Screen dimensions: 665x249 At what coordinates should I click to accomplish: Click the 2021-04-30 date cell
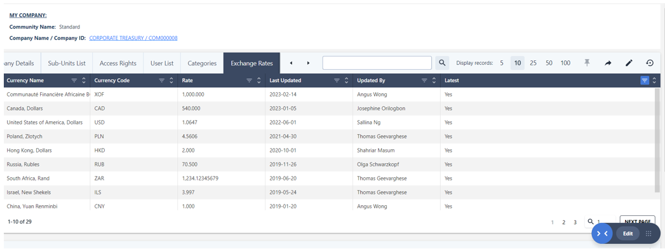[309, 137]
